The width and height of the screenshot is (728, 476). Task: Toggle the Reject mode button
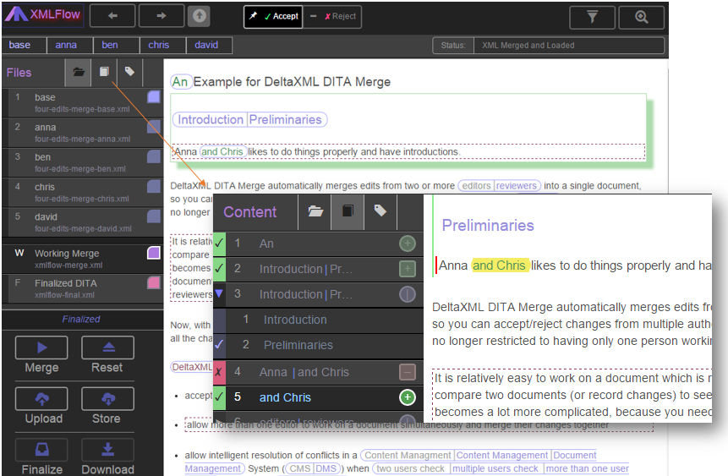coord(332,16)
